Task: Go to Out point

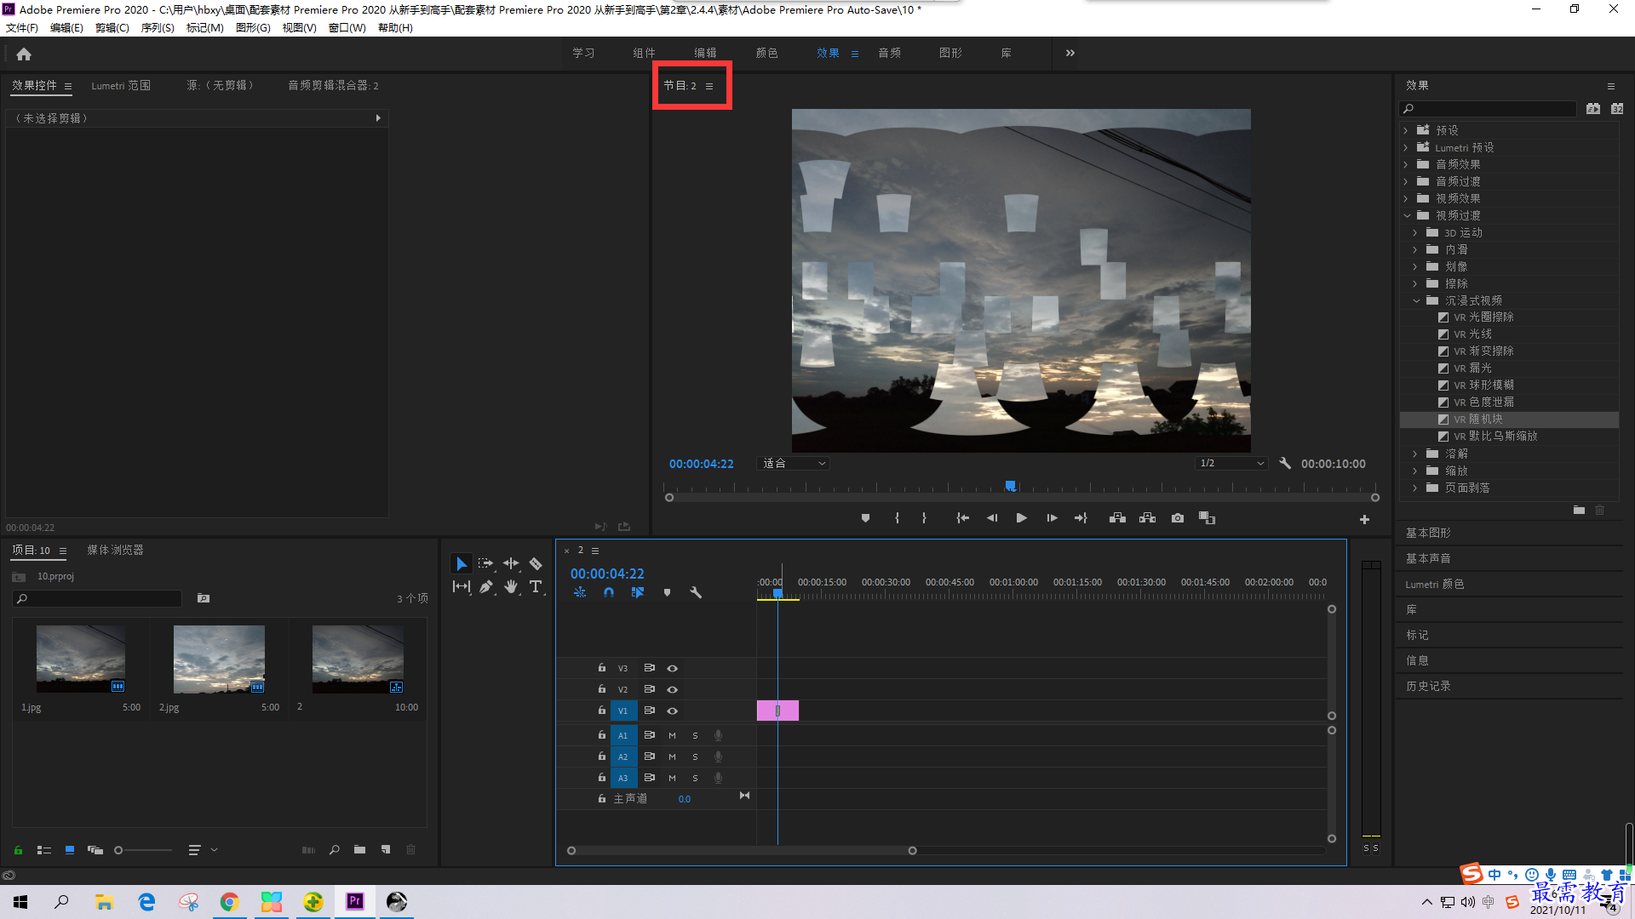Action: click(x=1081, y=518)
